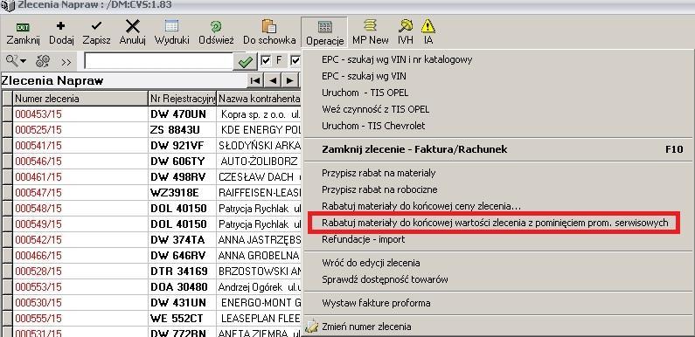
Task: Sort by Numer zlecenia column header
Action: coord(80,99)
